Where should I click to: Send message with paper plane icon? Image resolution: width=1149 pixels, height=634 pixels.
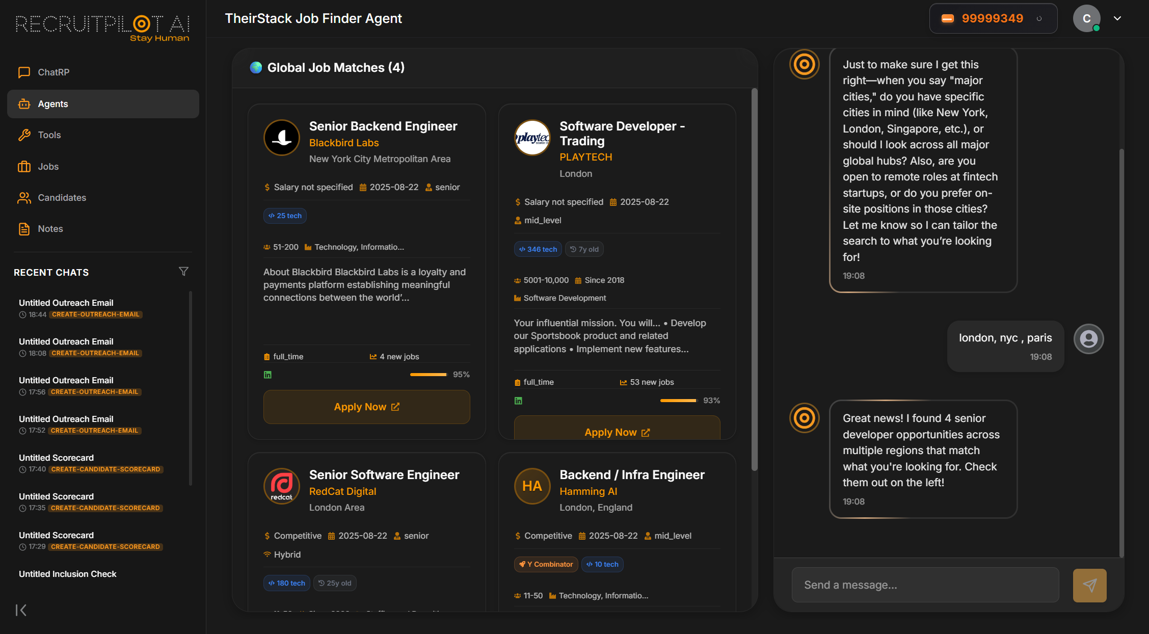click(1089, 586)
